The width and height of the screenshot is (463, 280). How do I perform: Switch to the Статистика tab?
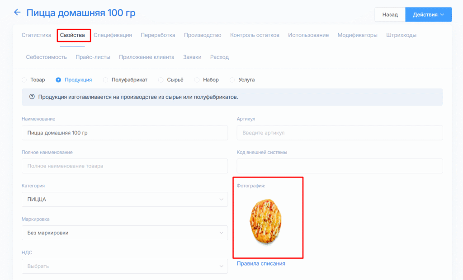[x=36, y=35]
